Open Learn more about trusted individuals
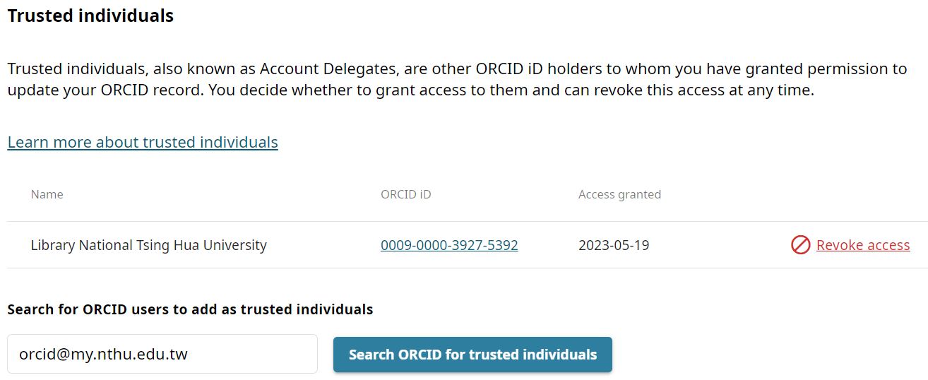The height and width of the screenshot is (380, 928). 143,142
